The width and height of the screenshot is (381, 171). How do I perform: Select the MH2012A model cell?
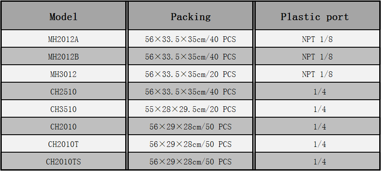(x=63, y=39)
